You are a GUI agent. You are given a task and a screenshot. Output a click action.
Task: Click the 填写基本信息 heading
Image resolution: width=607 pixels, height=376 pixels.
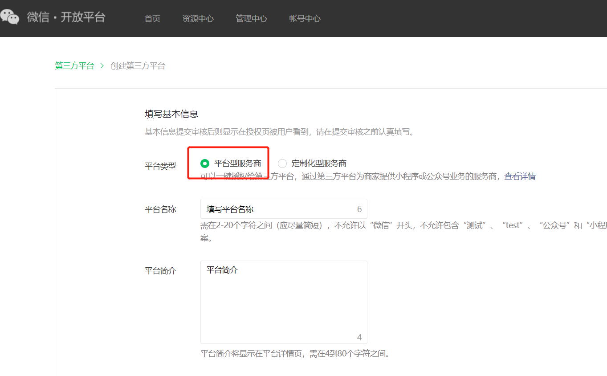pyautogui.click(x=171, y=114)
